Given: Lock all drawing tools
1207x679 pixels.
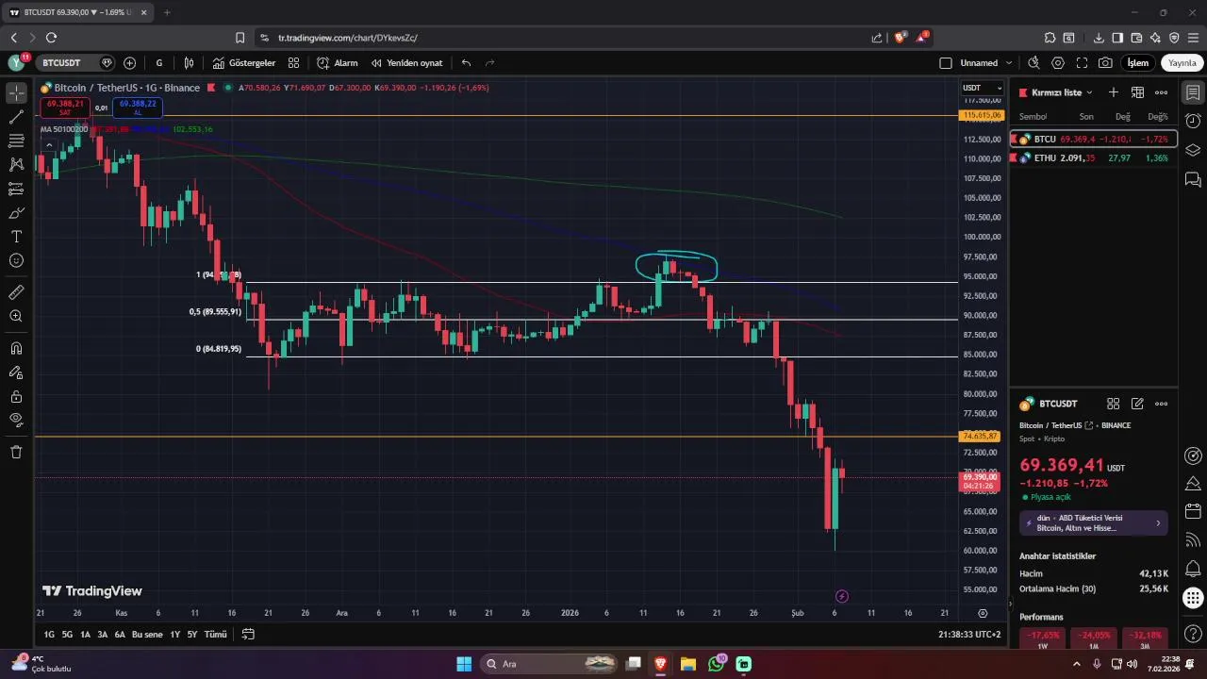Looking at the screenshot, I should pyautogui.click(x=16, y=396).
